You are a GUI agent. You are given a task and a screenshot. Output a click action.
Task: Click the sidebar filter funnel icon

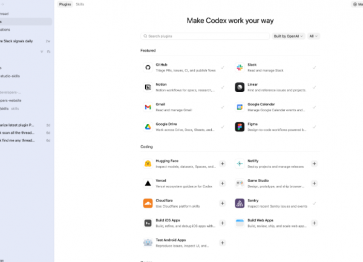click(42, 51)
